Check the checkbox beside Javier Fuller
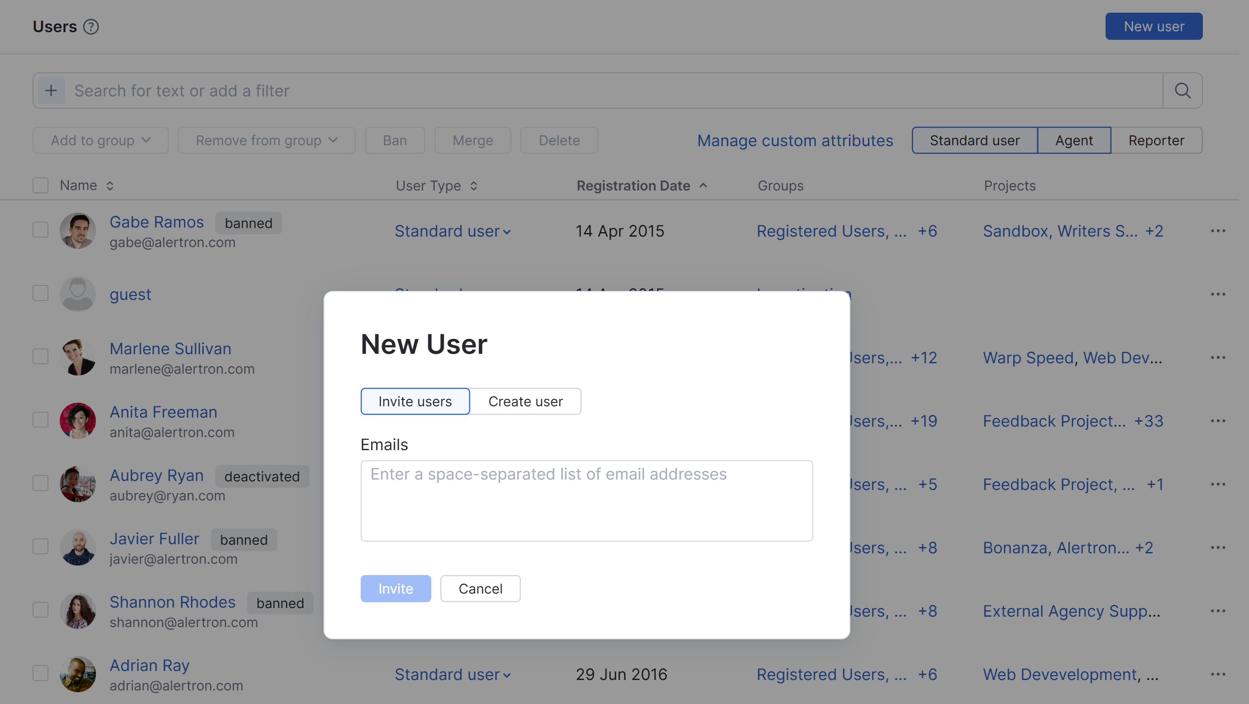The width and height of the screenshot is (1249, 704). click(40, 547)
